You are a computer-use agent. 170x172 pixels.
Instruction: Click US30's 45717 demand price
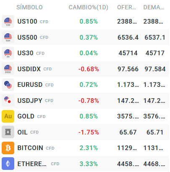pos(155,53)
